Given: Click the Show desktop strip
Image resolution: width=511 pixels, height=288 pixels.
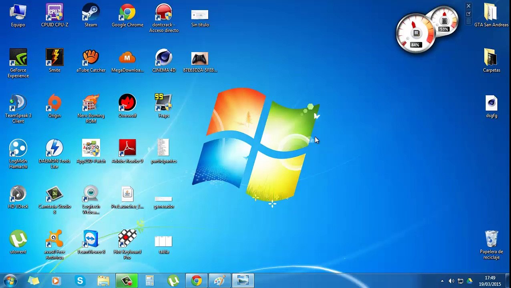Looking at the screenshot, I should click(508, 281).
